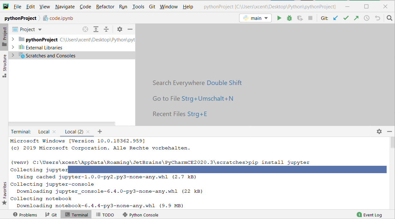Open the File menu
The width and height of the screenshot is (395, 219).
click(17, 7)
